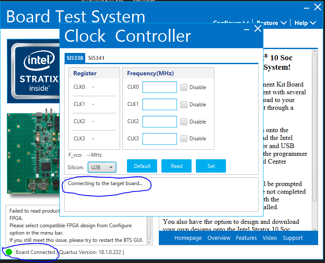The image size is (325, 263).
Task: Tick the Disable checkbox for CLK1
Action: click(x=184, y=105)
